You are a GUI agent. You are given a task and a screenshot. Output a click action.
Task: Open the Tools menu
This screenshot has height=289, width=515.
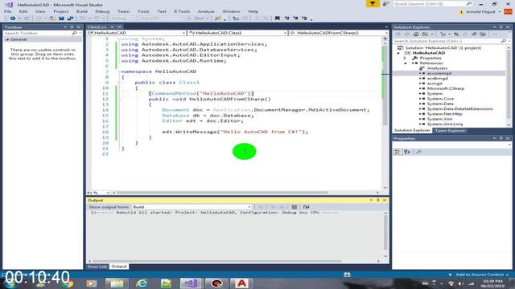[143, 11]
